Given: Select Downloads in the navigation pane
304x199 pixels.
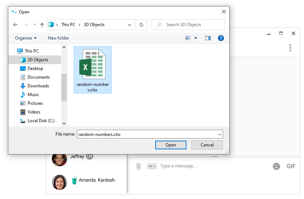Looking at the screenshot, I should click(x=38, y=86).
